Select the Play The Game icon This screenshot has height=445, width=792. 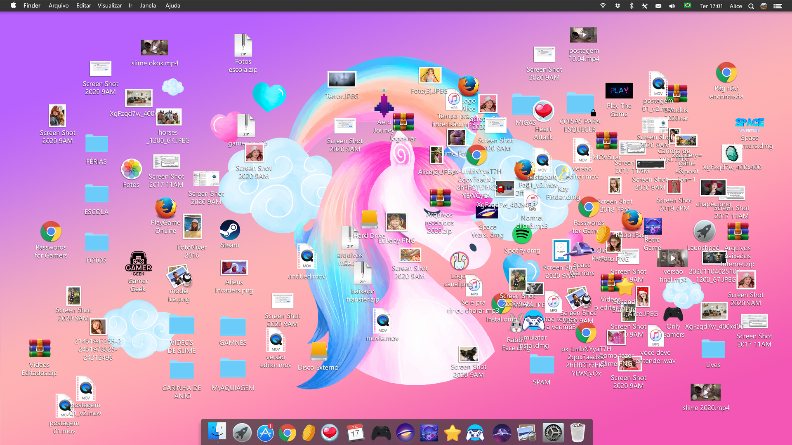[619, 91]
